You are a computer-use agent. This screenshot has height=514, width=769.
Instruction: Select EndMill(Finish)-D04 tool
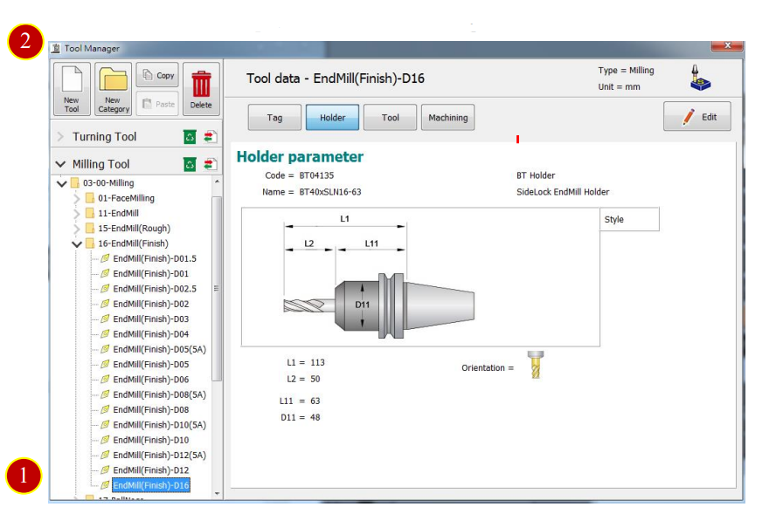(x=150, y=334)
